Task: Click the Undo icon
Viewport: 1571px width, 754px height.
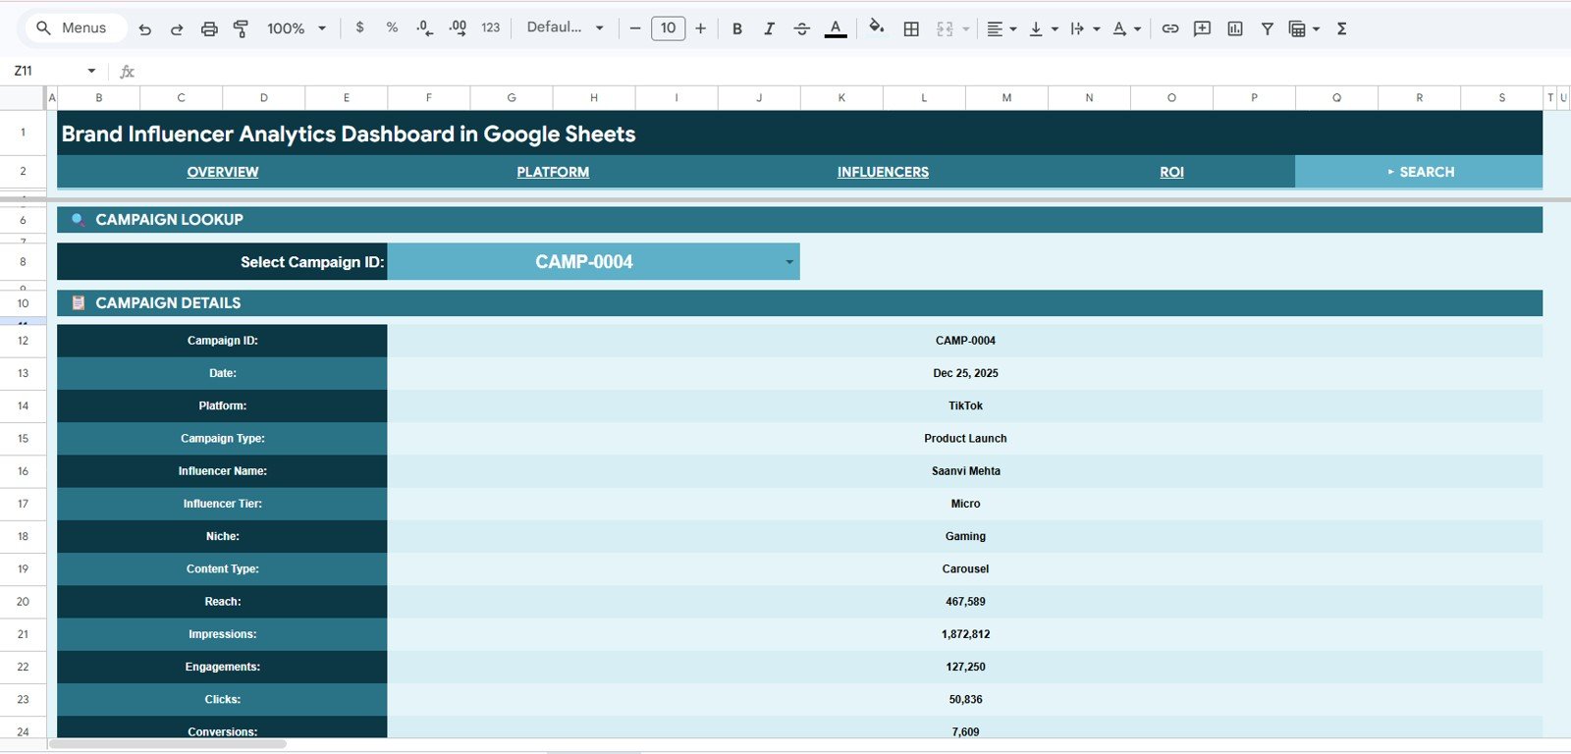Action: (x=145, y=29)
